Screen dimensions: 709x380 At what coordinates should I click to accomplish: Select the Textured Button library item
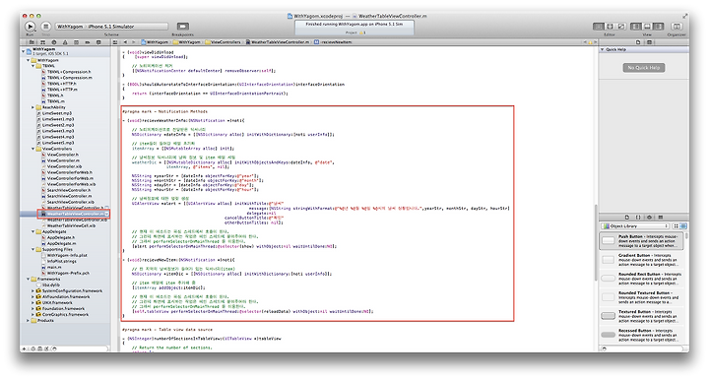[x=642, y=316]
